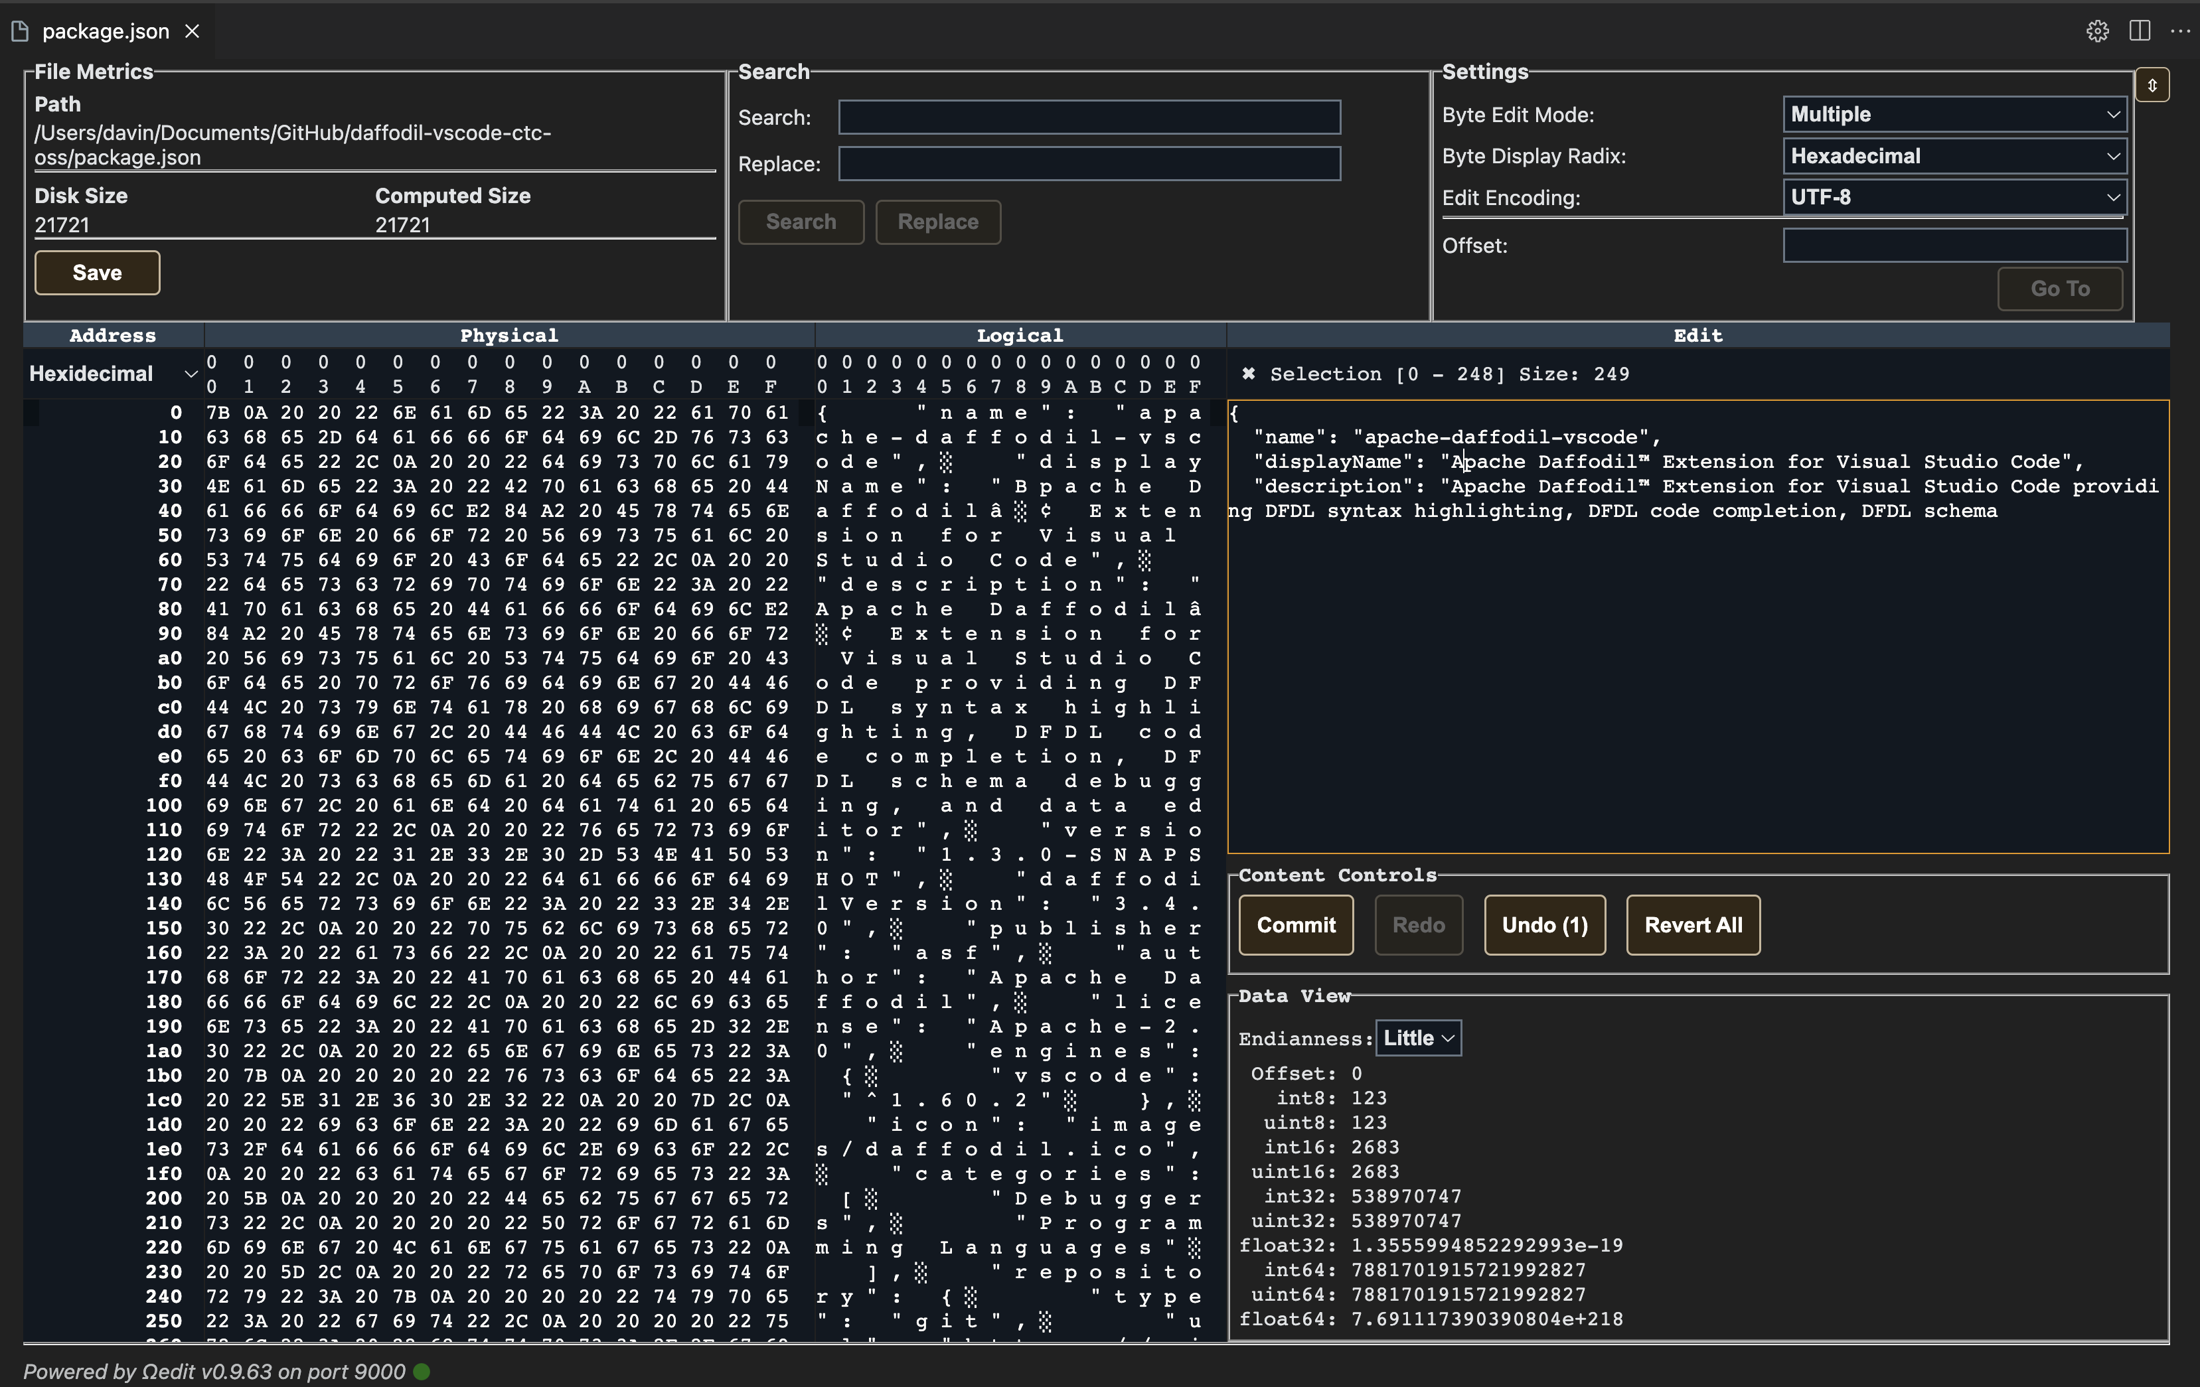Split the editor with the layout icon

tap(2140, 31)
